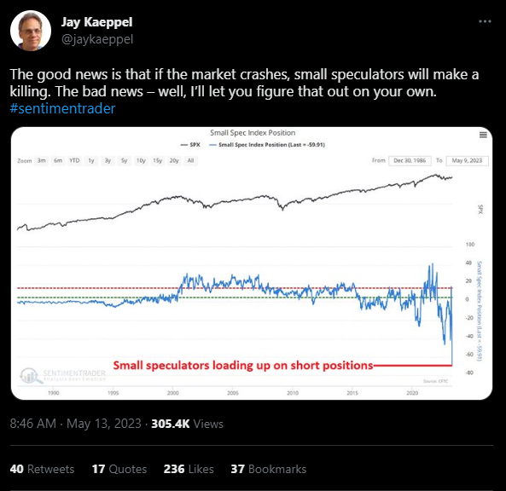Image resolution: width=506 pixels, height=491 pixels.
Task: Click Jay Kaeppel's profile avatar
Action: 31,31
